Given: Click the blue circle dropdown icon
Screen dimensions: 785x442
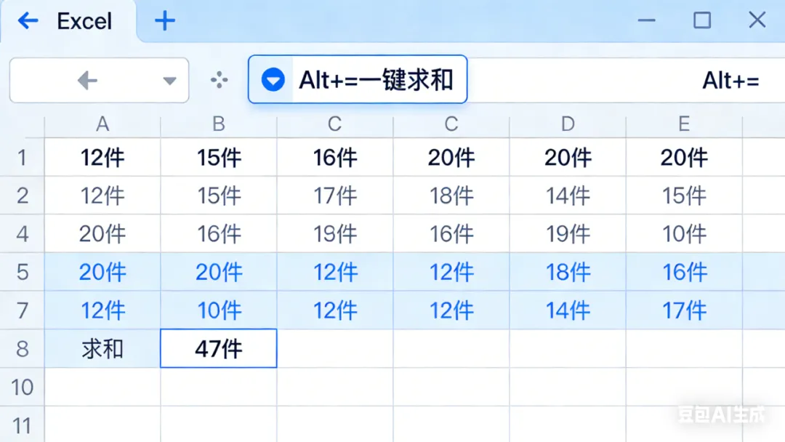Looking at the screenshot, I should click(273, 80).
